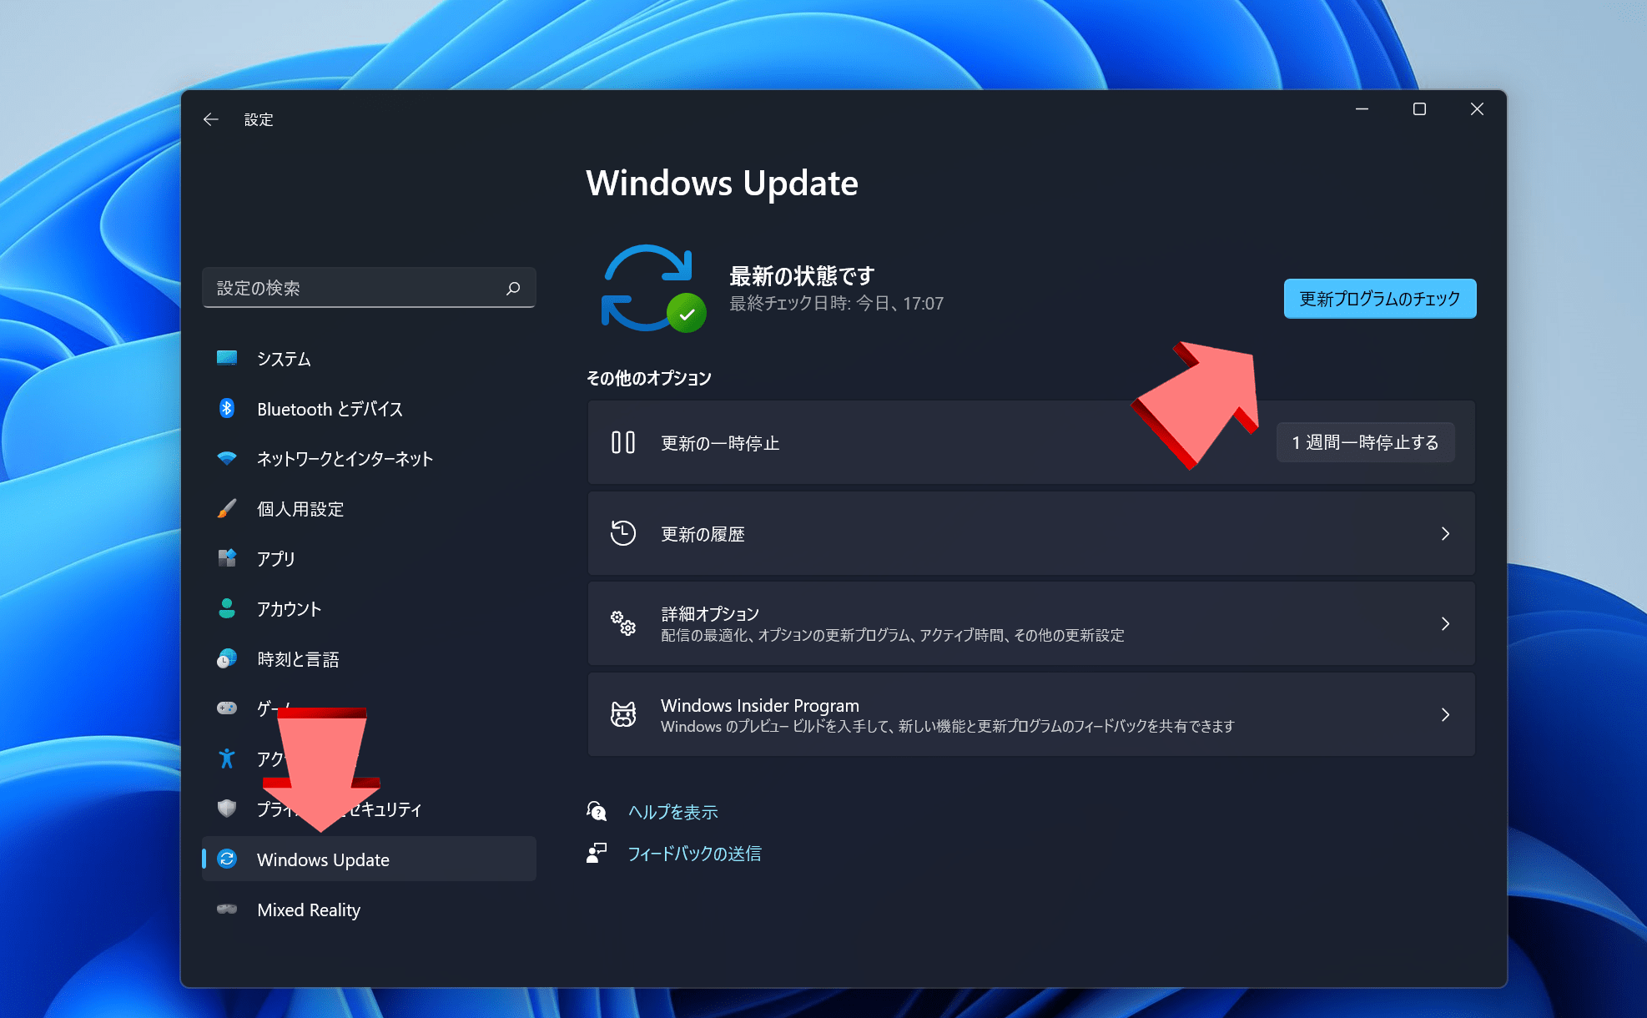Click 更新プログラムのチェック button

click(x=1380, y=299)
